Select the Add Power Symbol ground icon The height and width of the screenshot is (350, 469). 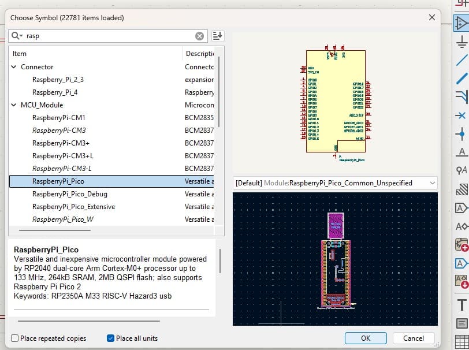pyautogui.click(x=461, y=42)
